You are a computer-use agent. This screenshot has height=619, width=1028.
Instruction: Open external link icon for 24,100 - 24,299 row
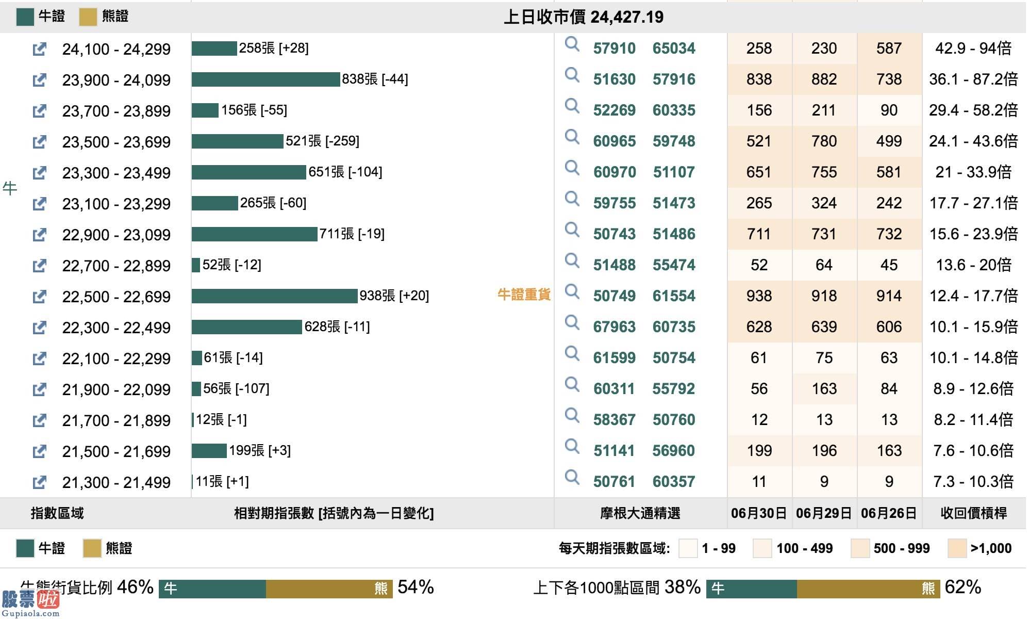(39, 49)
